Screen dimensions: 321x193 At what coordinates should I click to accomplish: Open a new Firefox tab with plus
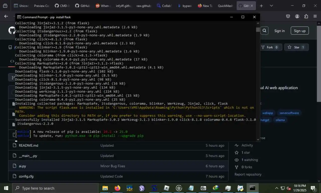click(x=261, y=6)
